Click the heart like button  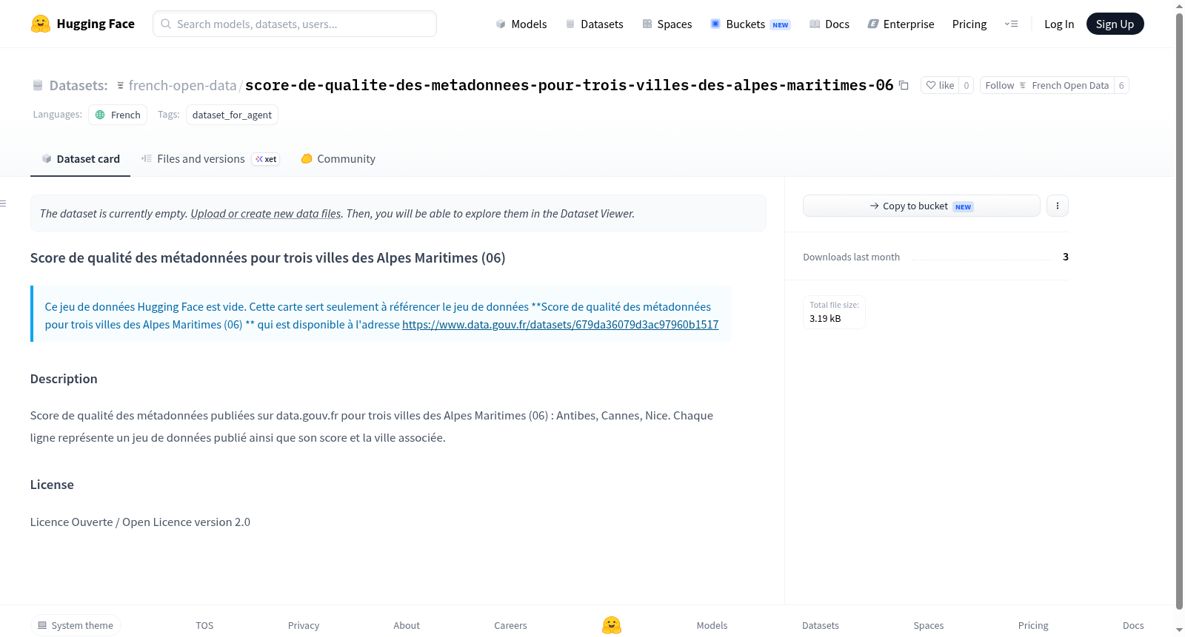tap(940, 85)
